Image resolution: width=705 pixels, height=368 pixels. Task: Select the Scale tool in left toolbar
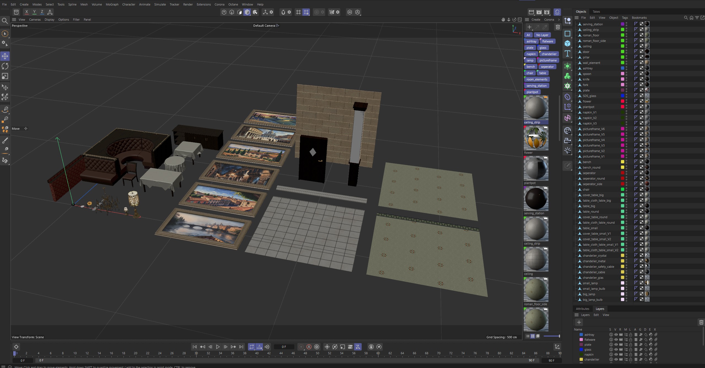coord(5,76)
